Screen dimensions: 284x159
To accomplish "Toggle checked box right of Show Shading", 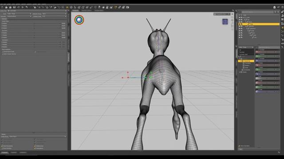I will coord(35,148).
